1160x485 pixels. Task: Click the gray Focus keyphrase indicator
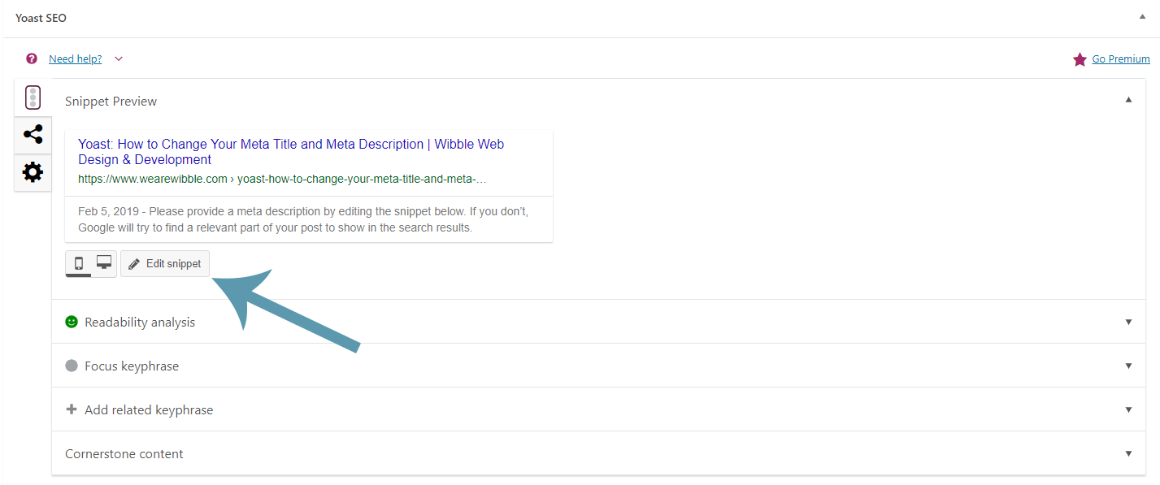(x=72, y=366)
